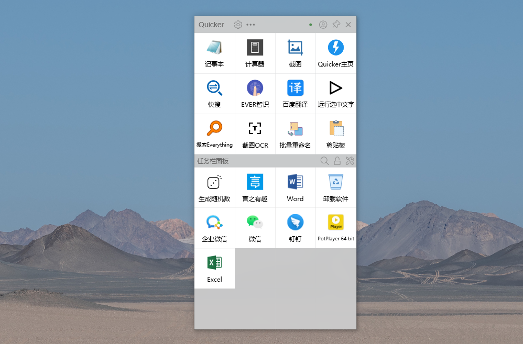Launch 百度翻译 translator
The height and width of the screenshot is (344, 523).
click(x=295, y=94)
